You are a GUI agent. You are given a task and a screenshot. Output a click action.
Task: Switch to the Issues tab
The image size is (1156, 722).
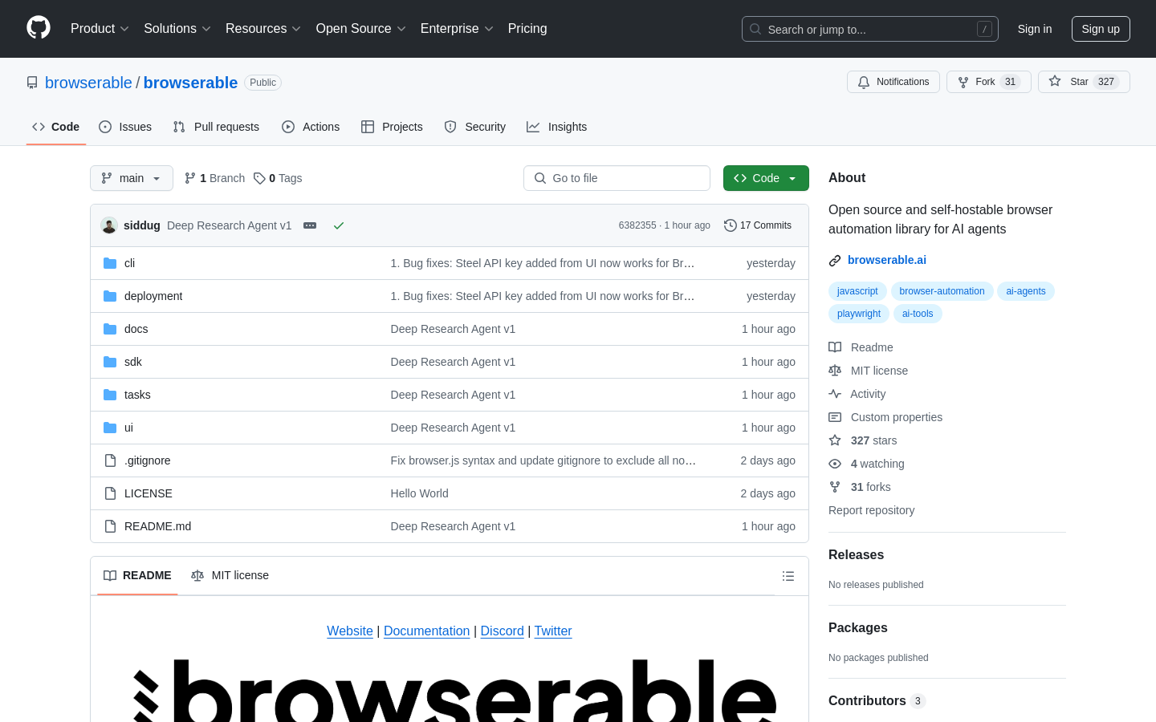pyautogui.click(x=125, y=127)
